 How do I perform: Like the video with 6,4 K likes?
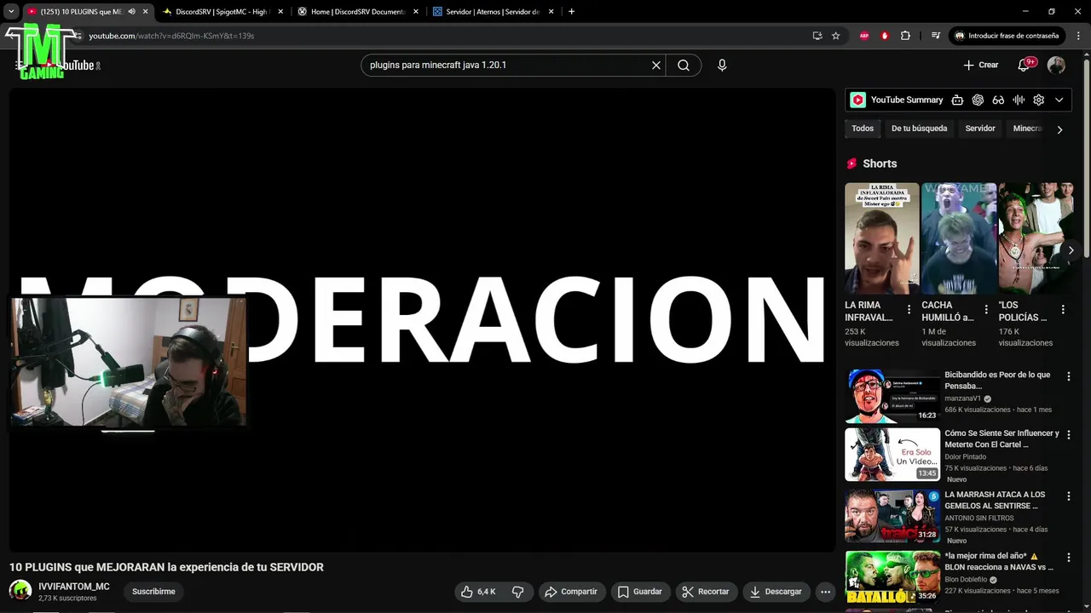477,592
